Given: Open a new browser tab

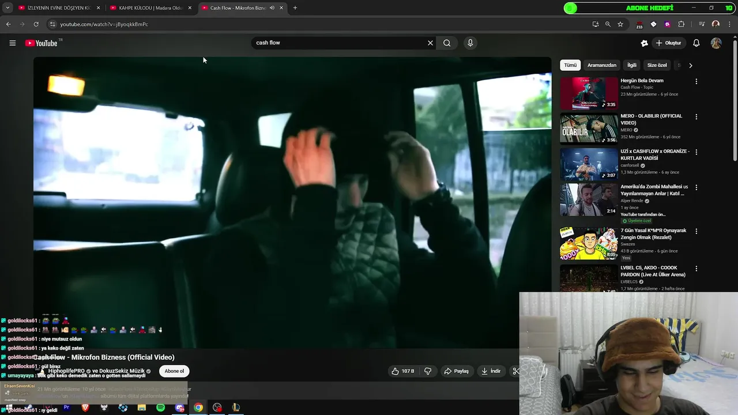Looking at the screenshot, I should pos(295,8).
